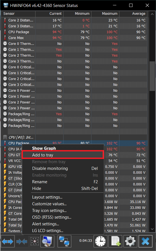Click the Minimum column header

77,14
